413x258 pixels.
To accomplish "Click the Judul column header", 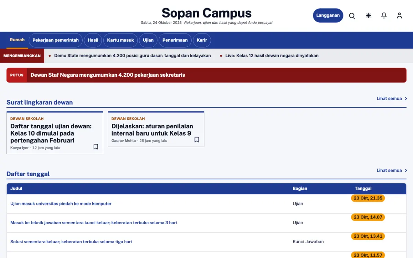I will click(16, 189).
